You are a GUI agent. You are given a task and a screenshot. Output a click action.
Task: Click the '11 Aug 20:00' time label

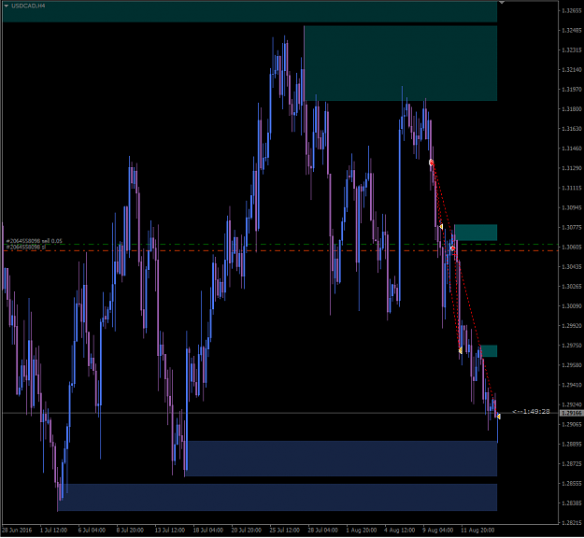(x=477, y=531)
